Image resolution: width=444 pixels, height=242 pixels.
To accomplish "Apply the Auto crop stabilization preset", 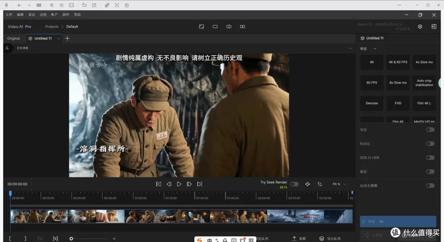I will (x=424, y=83).
